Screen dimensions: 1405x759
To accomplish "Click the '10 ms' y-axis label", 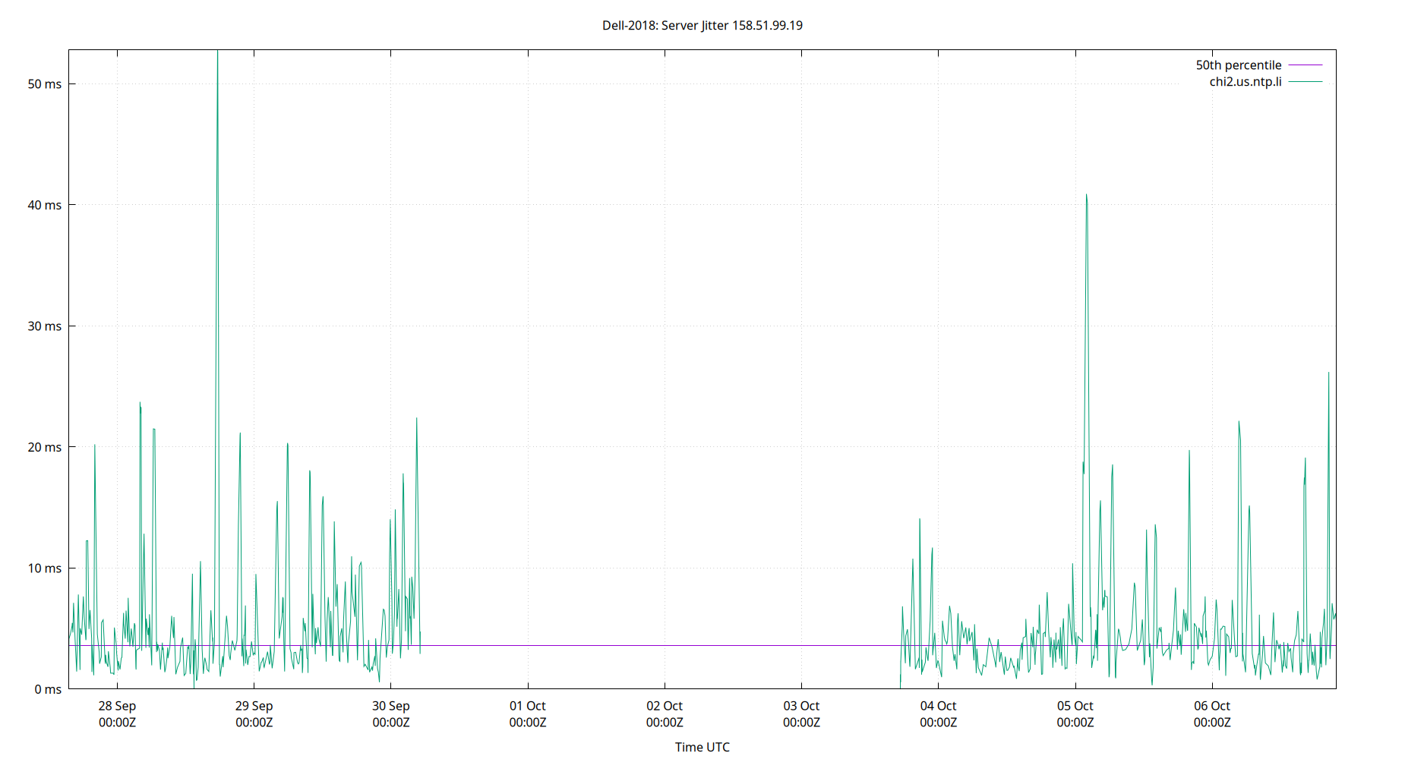I will click(45, 568).
